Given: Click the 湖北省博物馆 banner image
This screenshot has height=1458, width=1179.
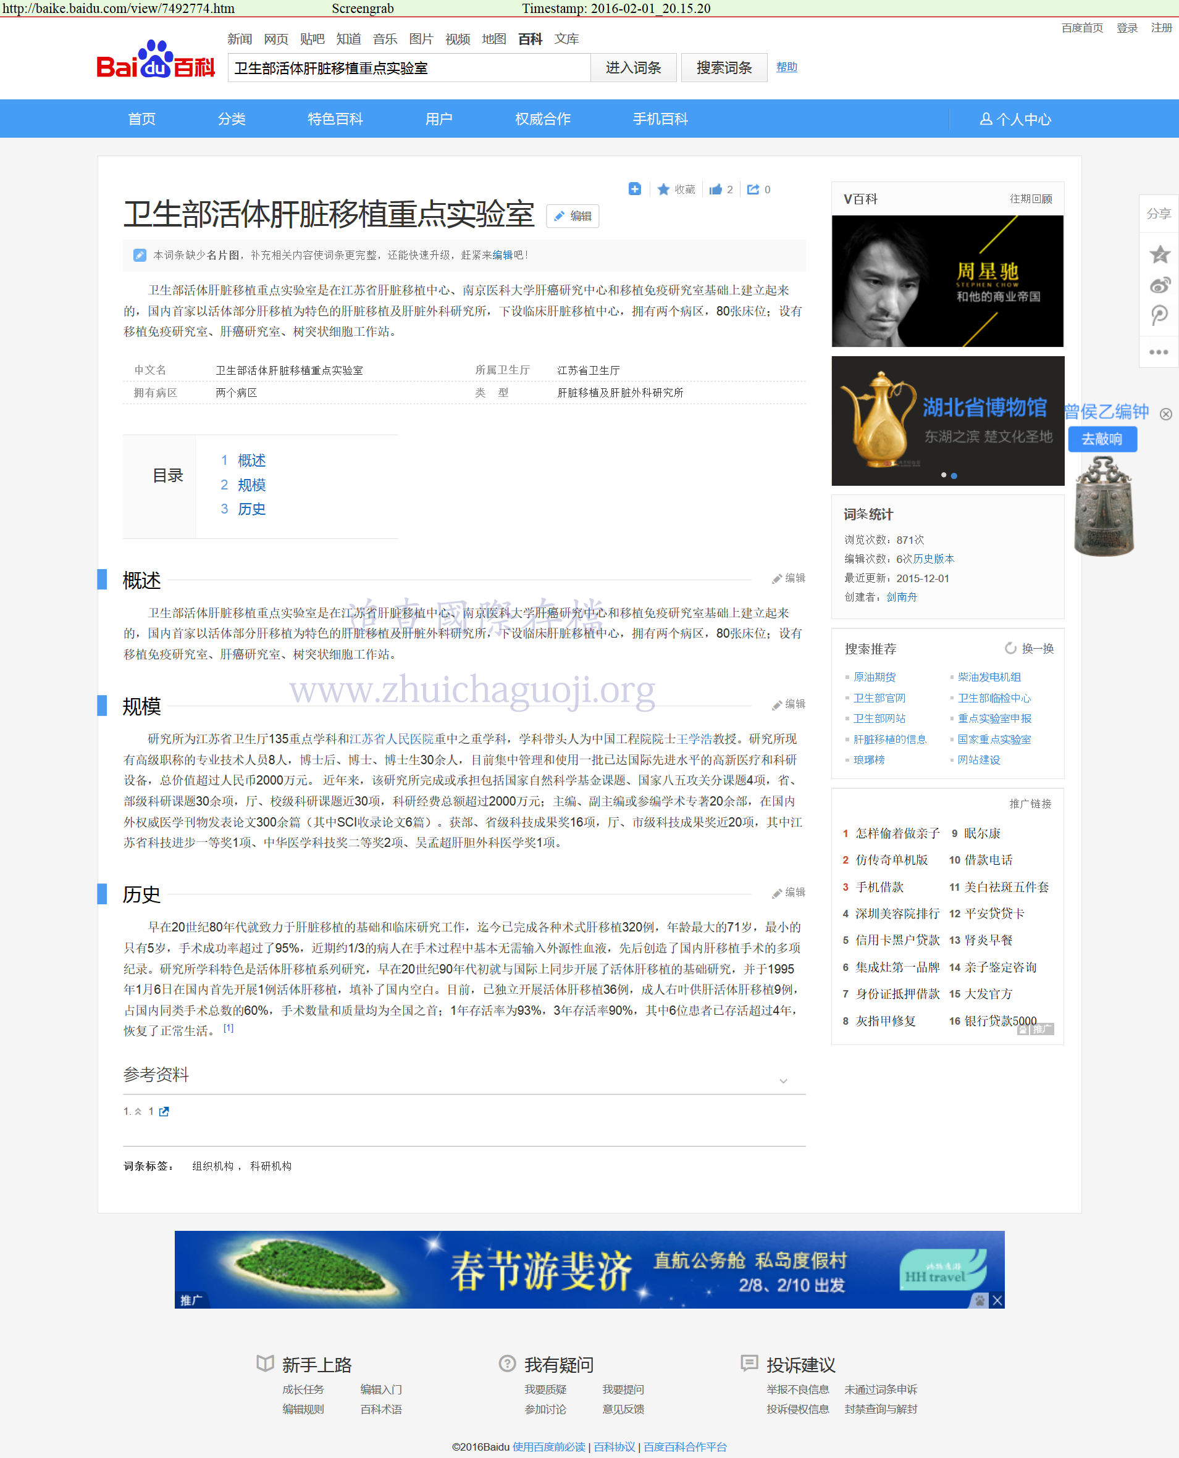Looking at the screenshot, I should coord(947,421).
